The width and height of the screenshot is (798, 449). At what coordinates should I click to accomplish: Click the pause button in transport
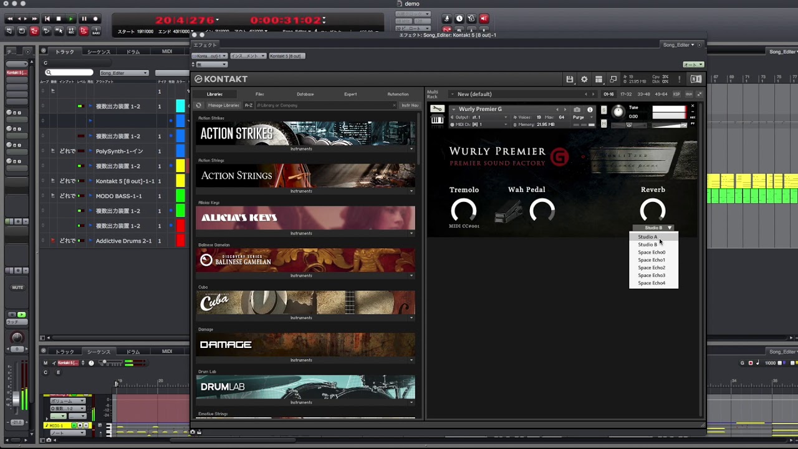[x=84, y=19]
